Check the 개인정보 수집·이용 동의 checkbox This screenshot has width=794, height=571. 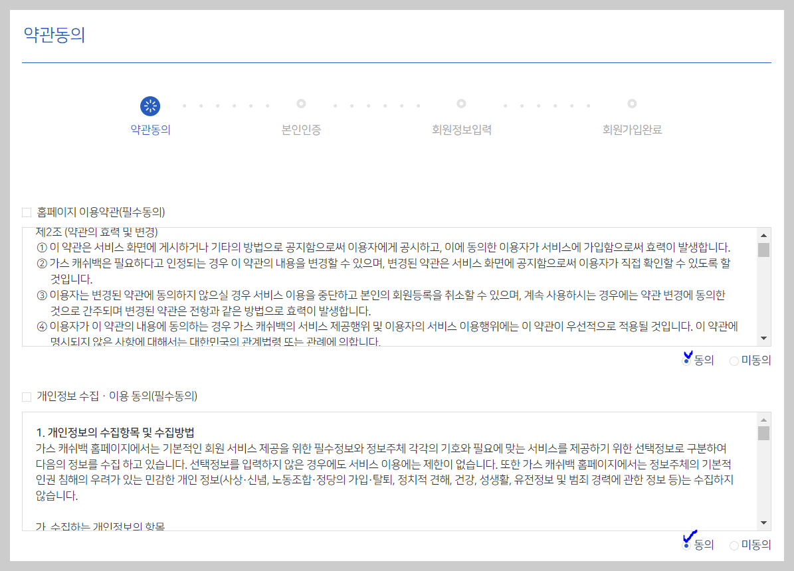[x=27, y=396]
